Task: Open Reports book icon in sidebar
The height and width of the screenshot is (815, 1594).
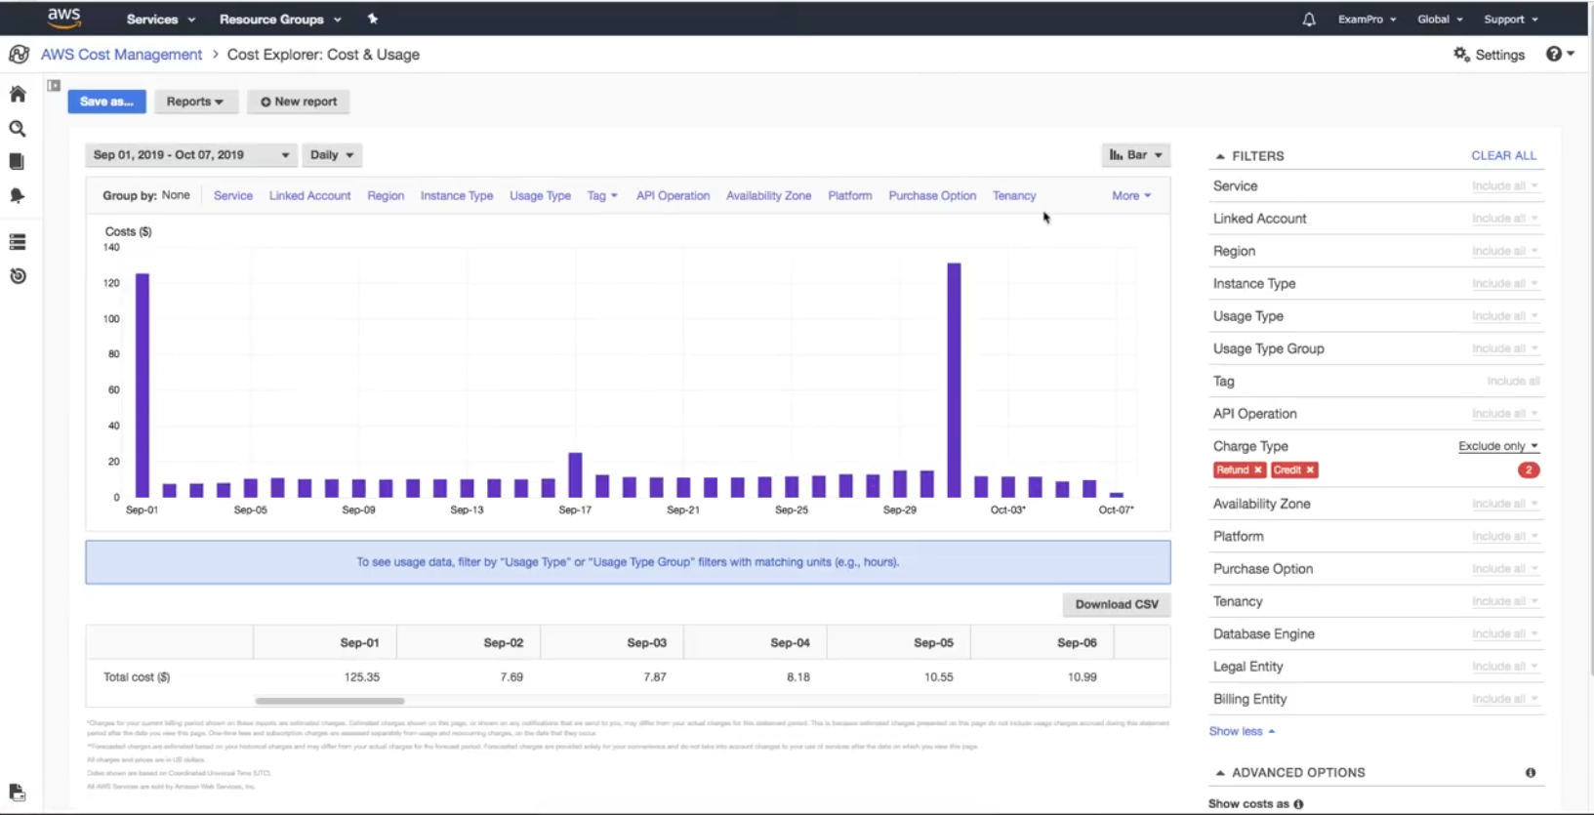Action: click(17, 162)
